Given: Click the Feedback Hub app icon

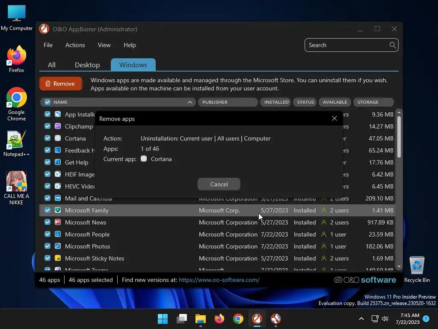Looking at the screenshot, I should click(58, 150).
